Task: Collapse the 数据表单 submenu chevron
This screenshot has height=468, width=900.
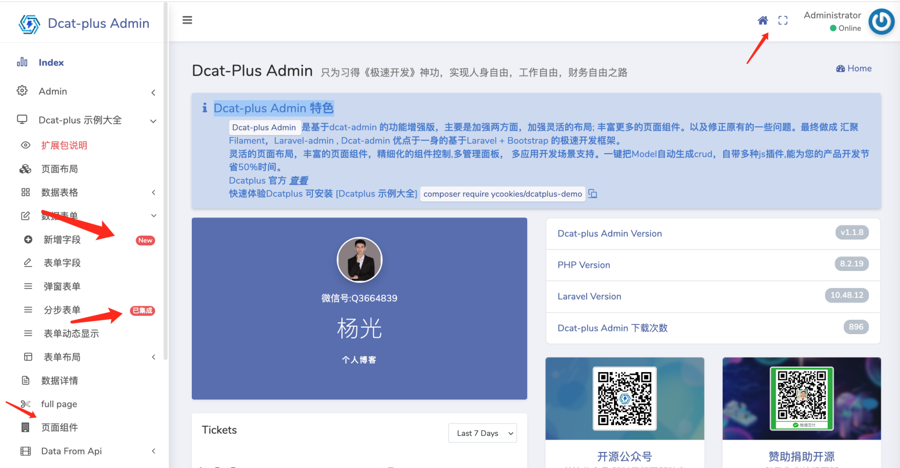Action: click(154, 216)
